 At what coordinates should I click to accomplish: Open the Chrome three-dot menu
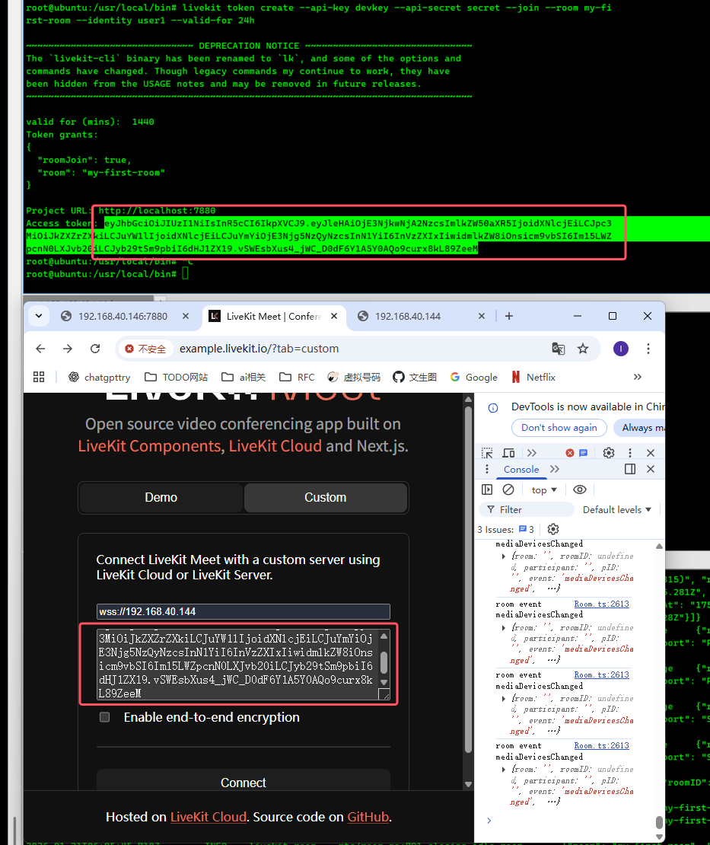[648, 349]
